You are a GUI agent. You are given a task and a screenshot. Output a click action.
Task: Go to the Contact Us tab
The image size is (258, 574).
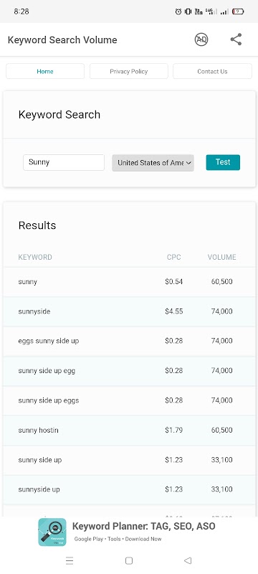212,71
